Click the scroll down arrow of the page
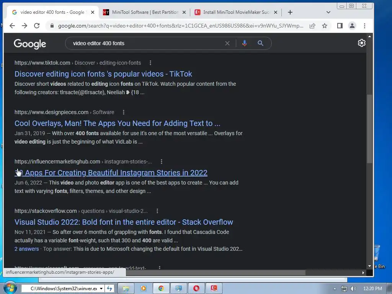Viewport: 392px width, 294px height. [369, 266]
